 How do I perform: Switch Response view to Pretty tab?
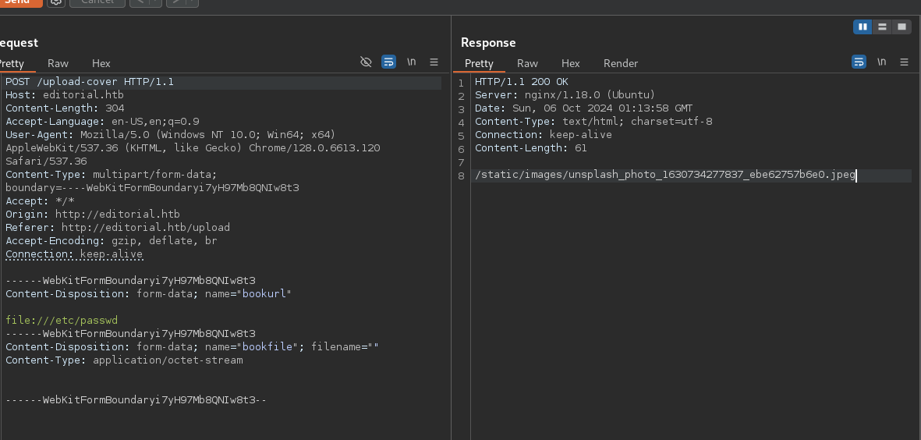pos(479,63)
